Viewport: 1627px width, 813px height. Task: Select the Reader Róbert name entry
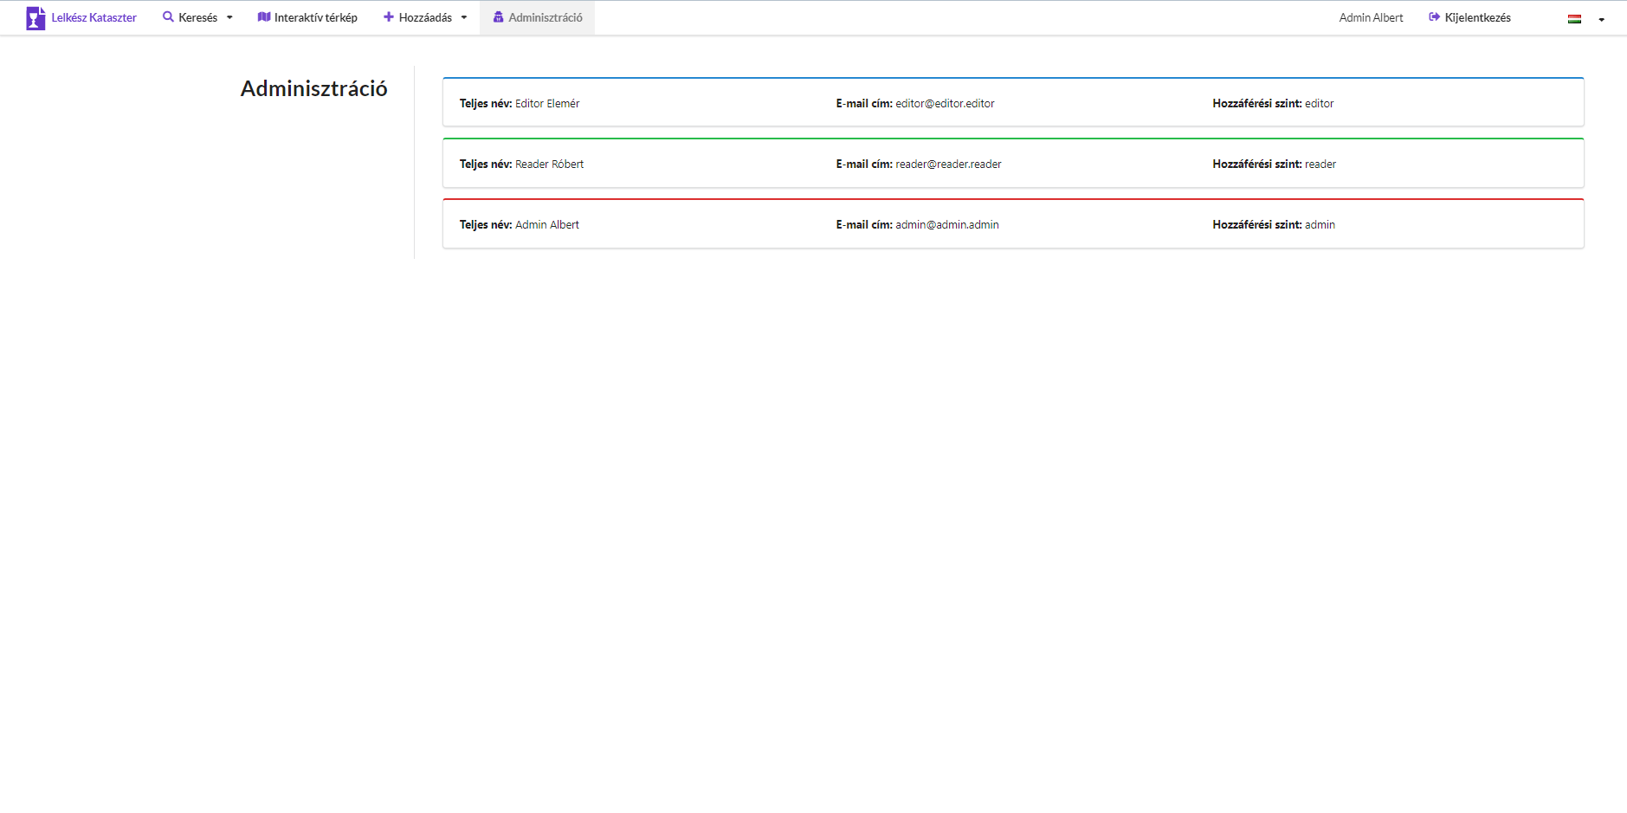(x=549, y=165)
